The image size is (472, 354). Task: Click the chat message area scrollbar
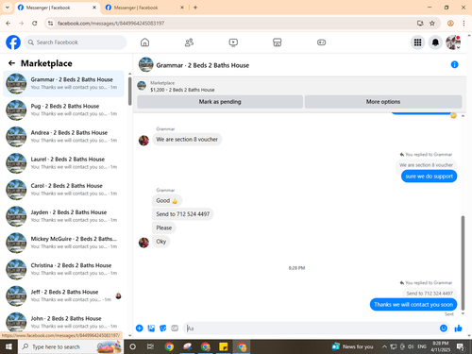(463, 262)
